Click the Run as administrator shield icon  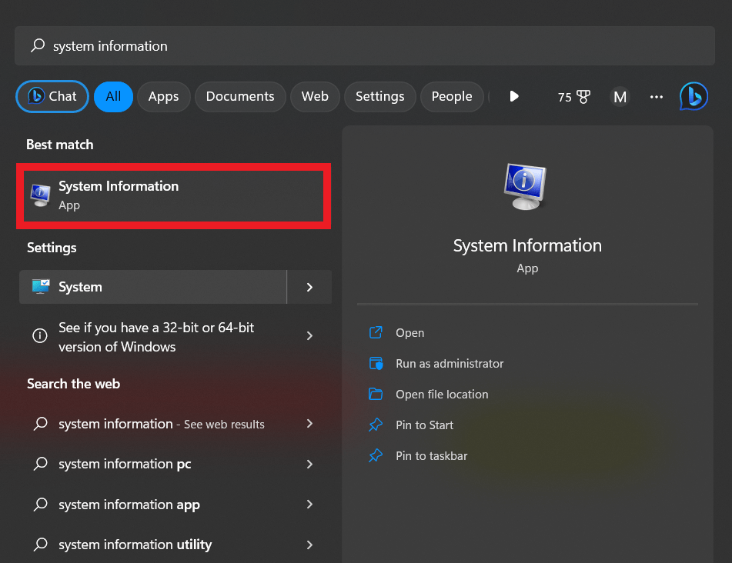[376, 363]
